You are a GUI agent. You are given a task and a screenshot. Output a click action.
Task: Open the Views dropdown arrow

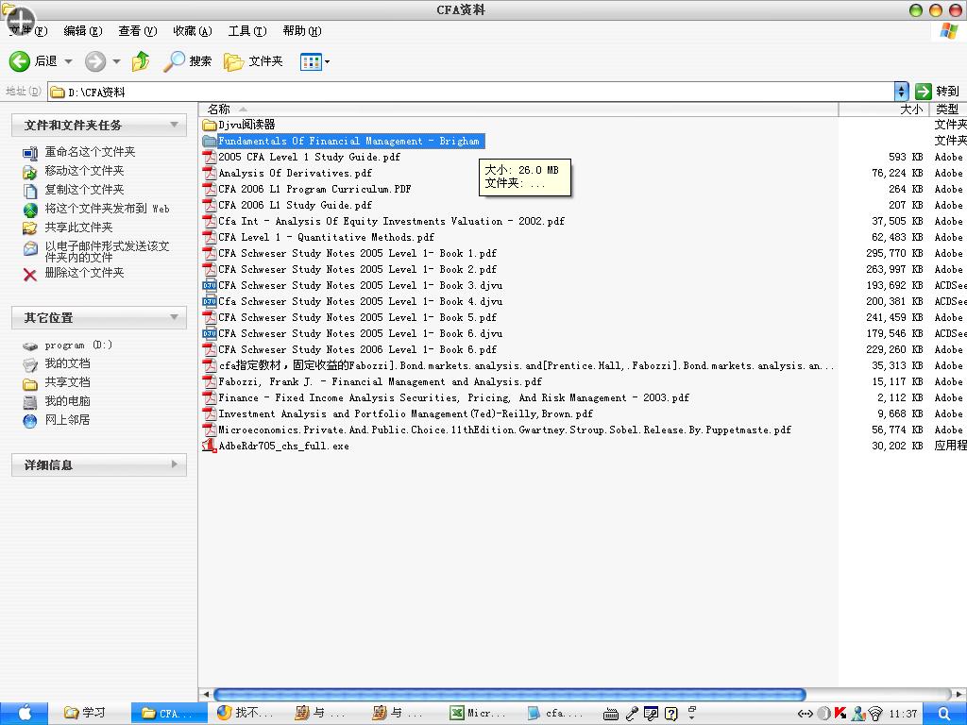[x=327, y=61]
